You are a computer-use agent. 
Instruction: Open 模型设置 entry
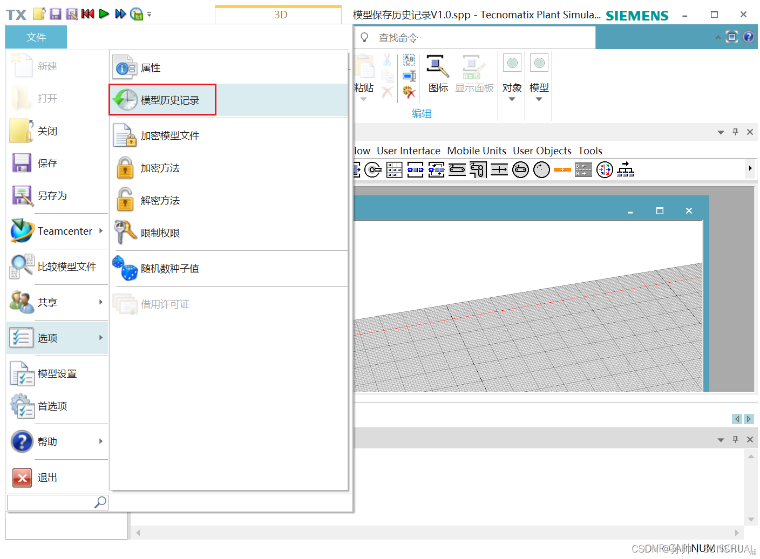[x=57, y=373]
